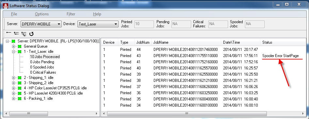The width and height of the screenshot is (309, 119).
Task: Expand the 6 - Packing_1 node
Action: [14, 98]
